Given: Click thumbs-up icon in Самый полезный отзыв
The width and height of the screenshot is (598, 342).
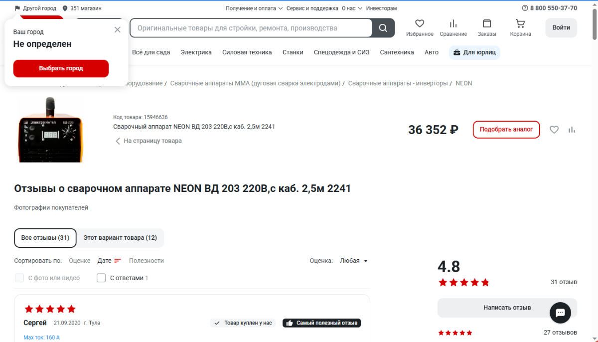Looking at the screenshot, I should (290, 323).
